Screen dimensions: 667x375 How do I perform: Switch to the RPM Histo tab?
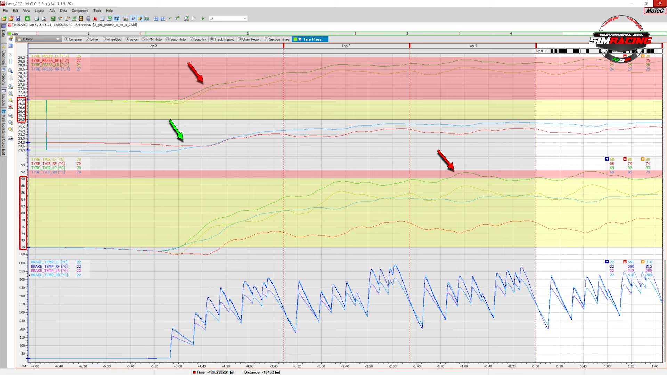coord(152,39)
